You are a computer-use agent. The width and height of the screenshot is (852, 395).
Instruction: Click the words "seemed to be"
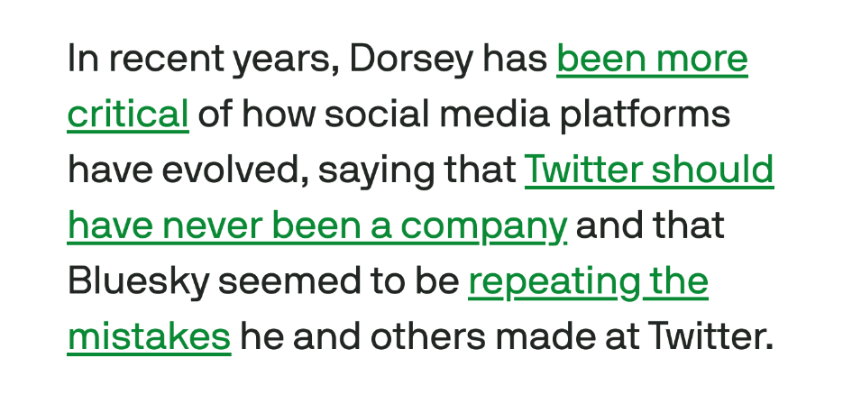pos(338,282)
